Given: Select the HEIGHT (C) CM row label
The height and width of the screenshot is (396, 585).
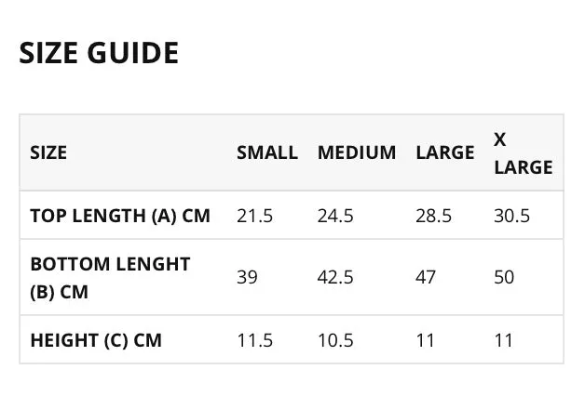Looking at the screenshot, I should [96, 340].
